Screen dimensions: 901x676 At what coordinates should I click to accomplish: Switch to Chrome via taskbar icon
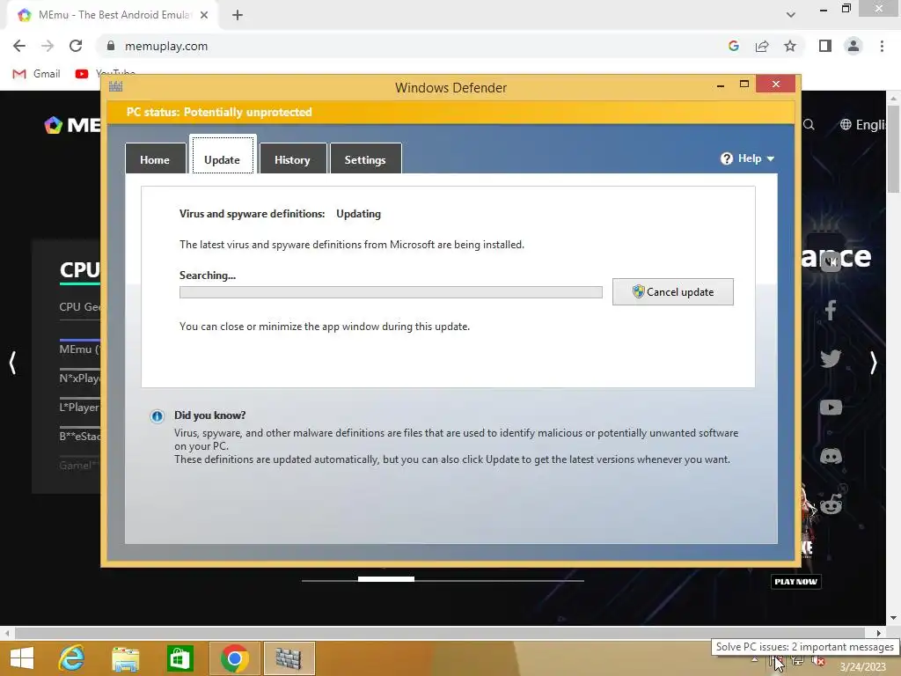(x=234, y=658)
